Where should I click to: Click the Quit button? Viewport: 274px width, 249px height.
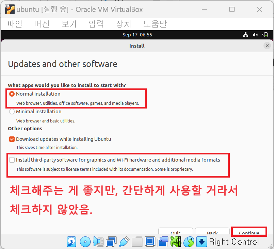tap(175, 231)
